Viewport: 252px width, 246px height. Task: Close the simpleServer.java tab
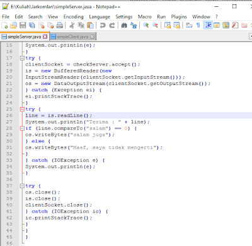click(45, 36)
